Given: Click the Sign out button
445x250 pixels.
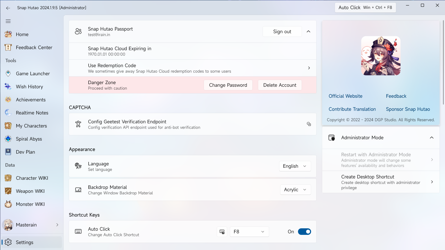Looking at the screenshot, I should tap(282, 32).
